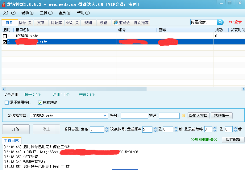
Task: Select the 工作日志 tab
Action: [x=11, y=141]
